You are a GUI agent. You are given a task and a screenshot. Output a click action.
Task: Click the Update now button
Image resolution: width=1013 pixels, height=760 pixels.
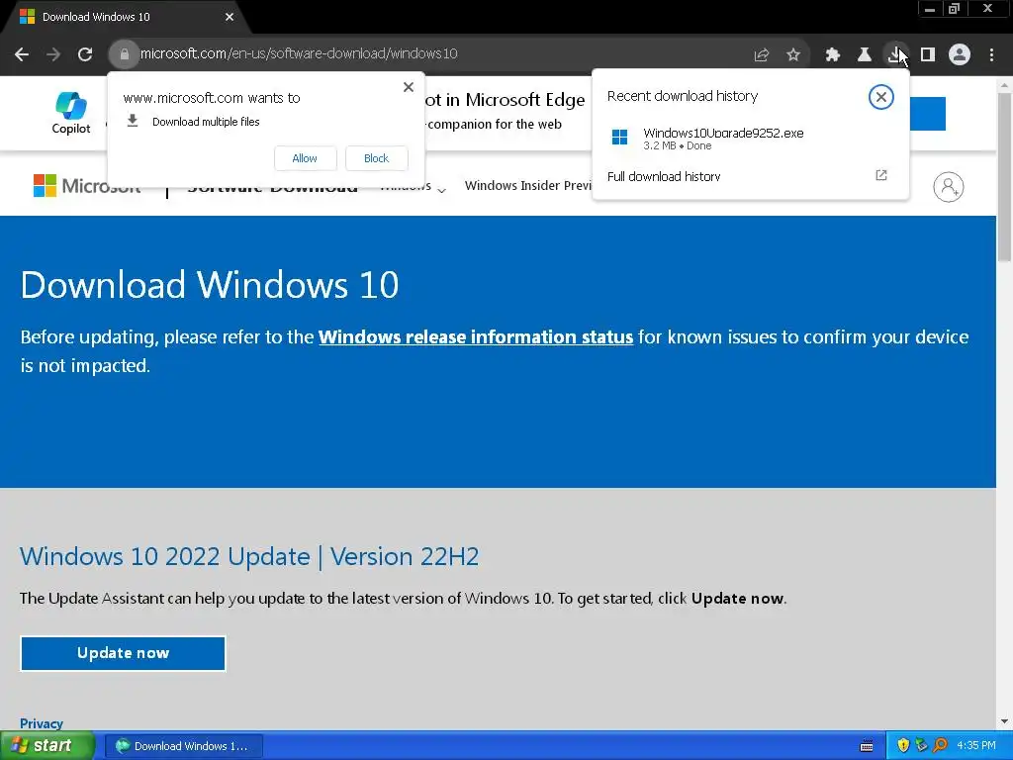point(123,653)
